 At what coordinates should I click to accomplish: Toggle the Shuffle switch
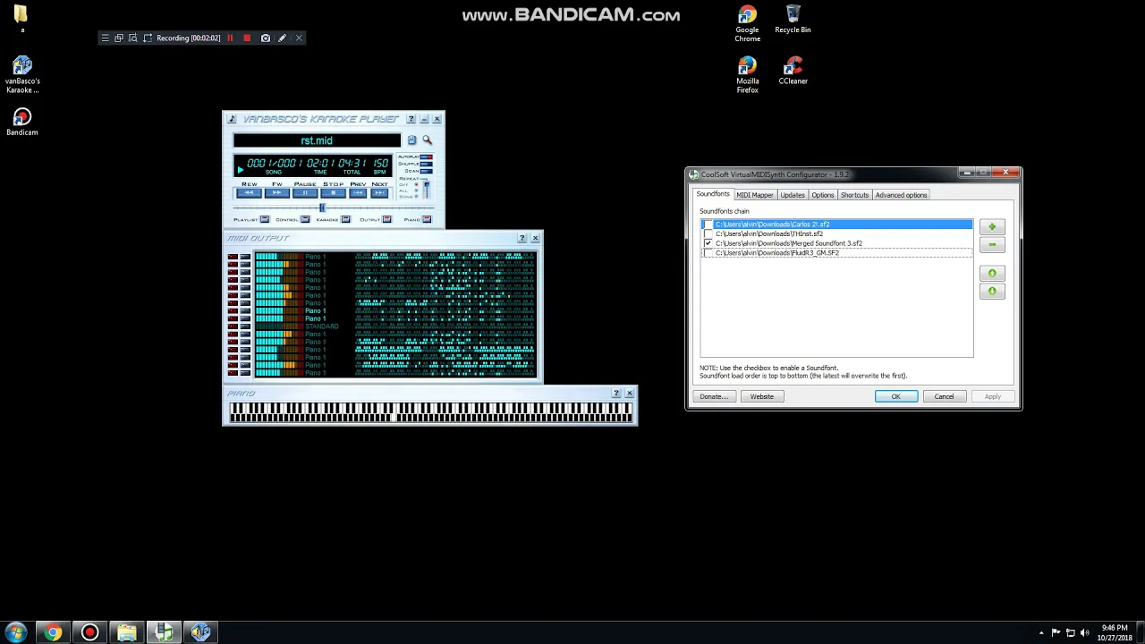[x=426, y=165]
